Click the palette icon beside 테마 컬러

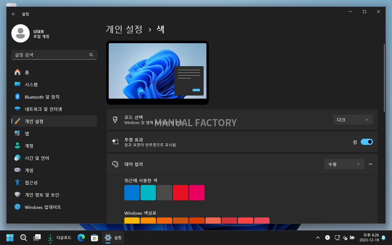click(115, 164)
